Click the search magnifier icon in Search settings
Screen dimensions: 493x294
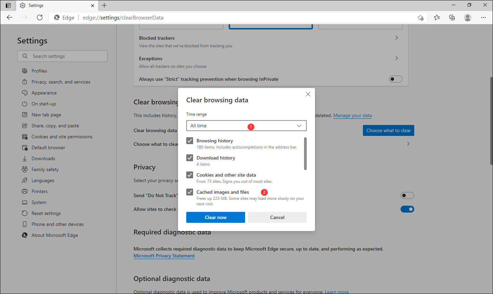pyautogui.click(x=24, y=56)
